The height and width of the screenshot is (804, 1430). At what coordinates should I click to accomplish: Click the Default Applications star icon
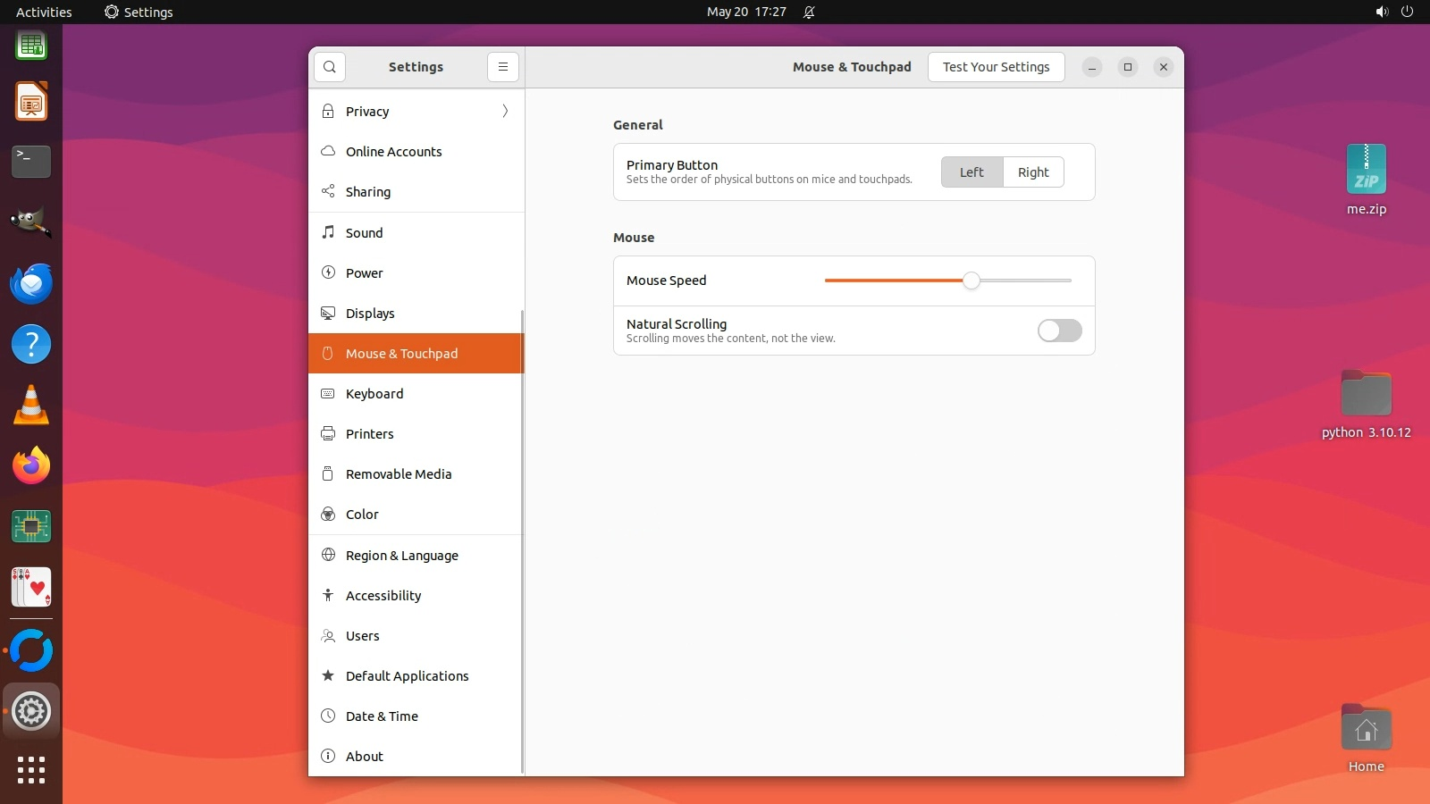[x=328, y=676]
